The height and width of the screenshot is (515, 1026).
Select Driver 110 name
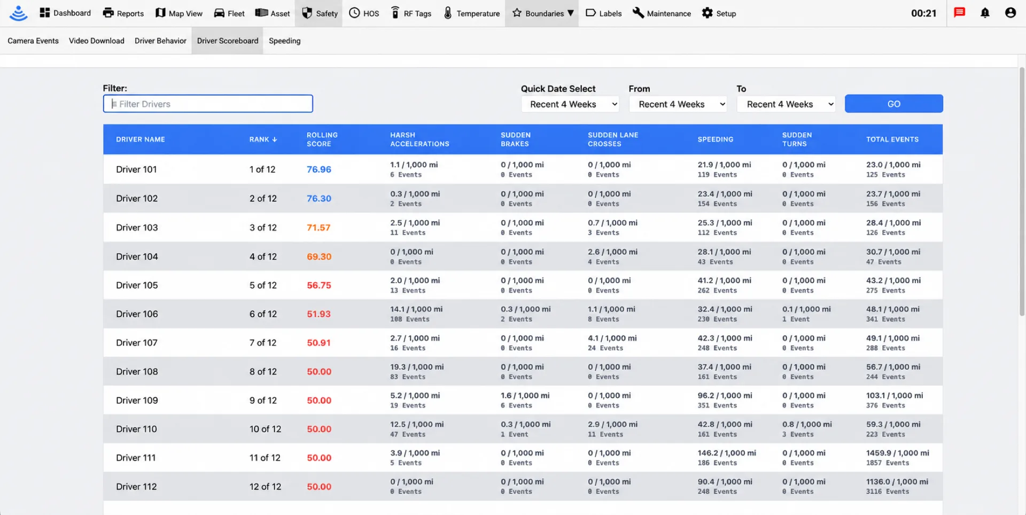click(x=136, y=429)
